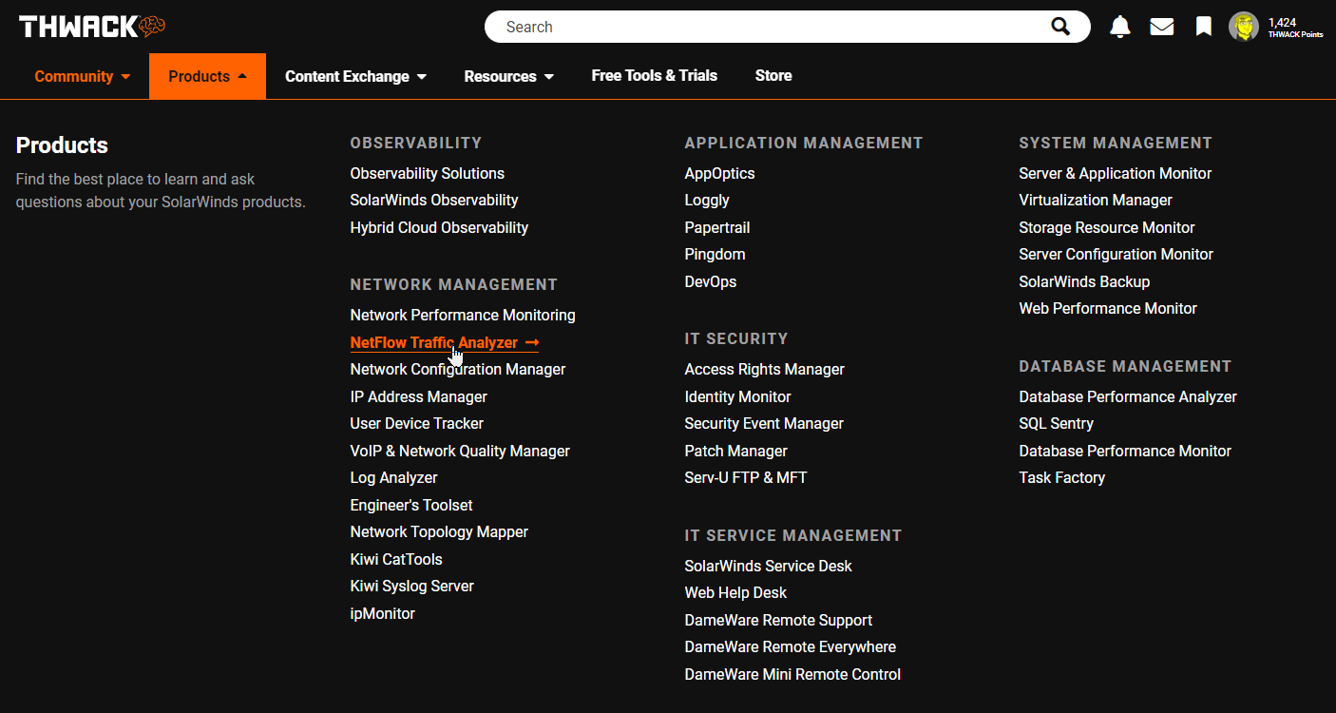
Task: Expand the Resources dropdown menu
Action: click(508, 76)
